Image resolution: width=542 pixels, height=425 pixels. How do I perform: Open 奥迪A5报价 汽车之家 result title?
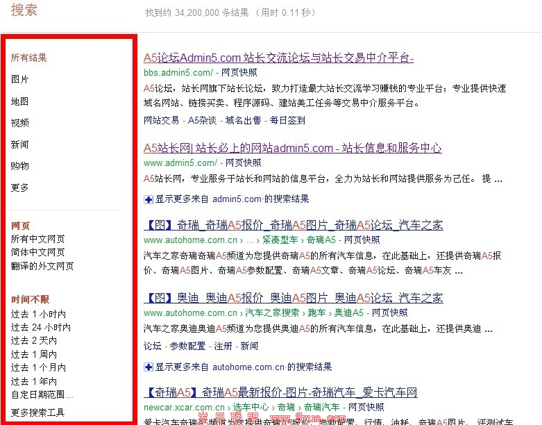tap(294, 298)
